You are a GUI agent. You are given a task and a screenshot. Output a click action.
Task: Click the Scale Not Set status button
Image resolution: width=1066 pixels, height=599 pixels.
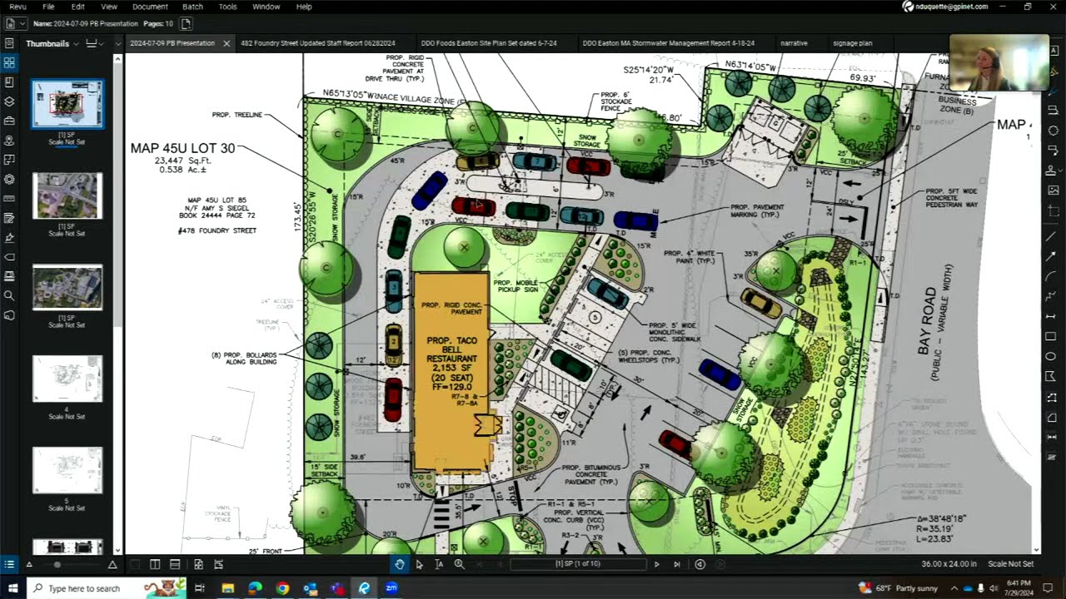[x=1010, y=564]
